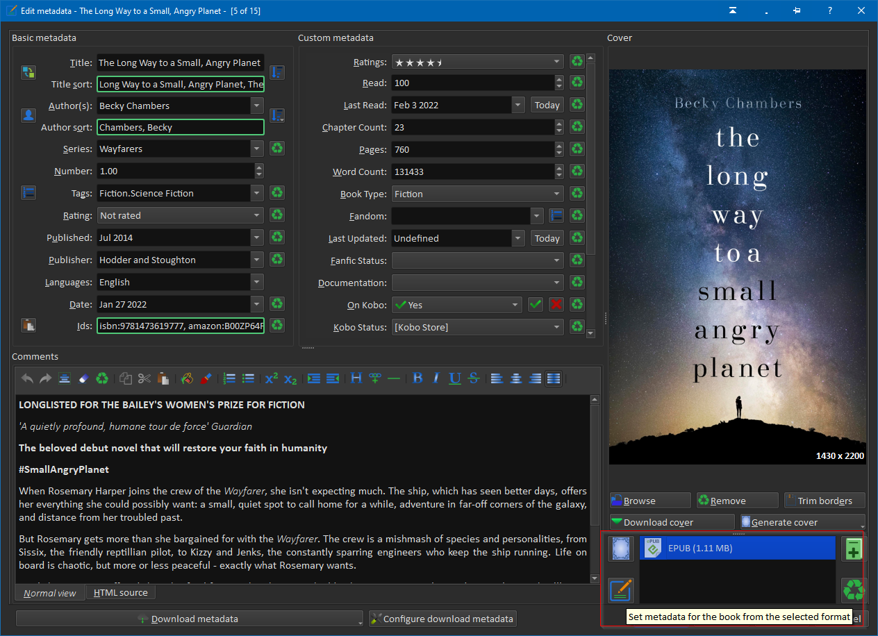Swap title and author icon
Viewport: 878px width, 636px height.
[28, 73]
